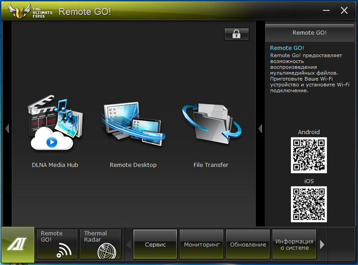Click the File Transfer label

coord(211,165)
